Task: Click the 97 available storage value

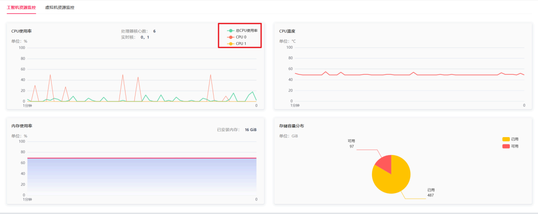Action: (x=352, y=146)
